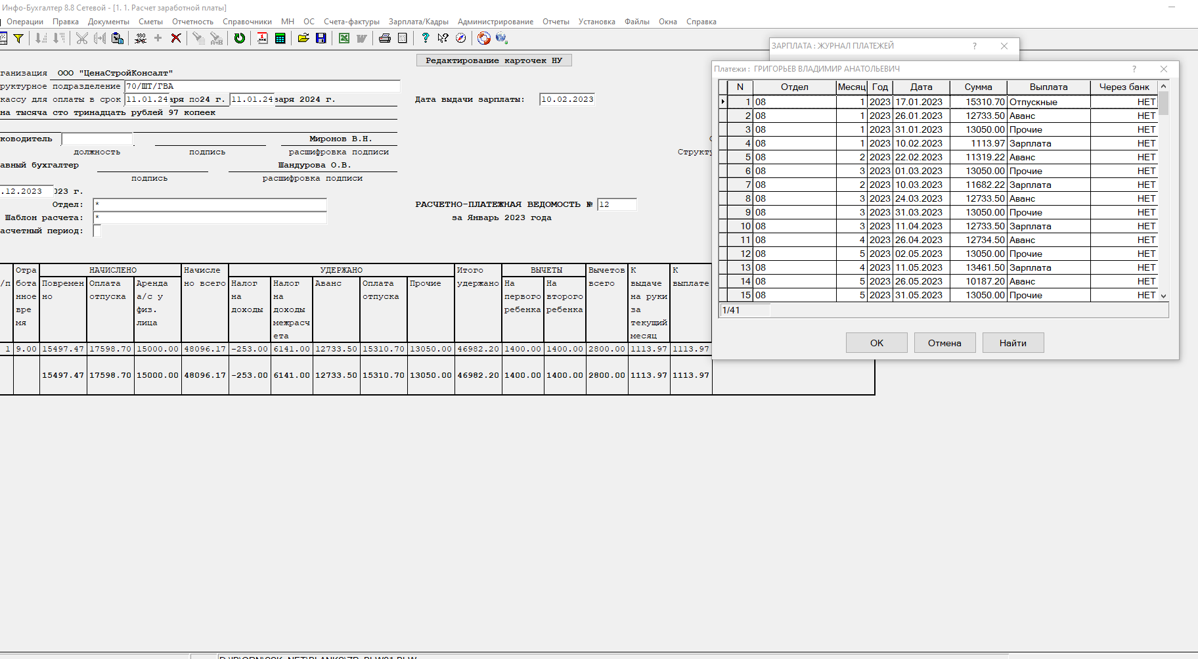Click the sort descending toolbar icon
Image resolution: width=1198 pixels, height=659 pixels.
pyautogui.click(x=59, y=38)
